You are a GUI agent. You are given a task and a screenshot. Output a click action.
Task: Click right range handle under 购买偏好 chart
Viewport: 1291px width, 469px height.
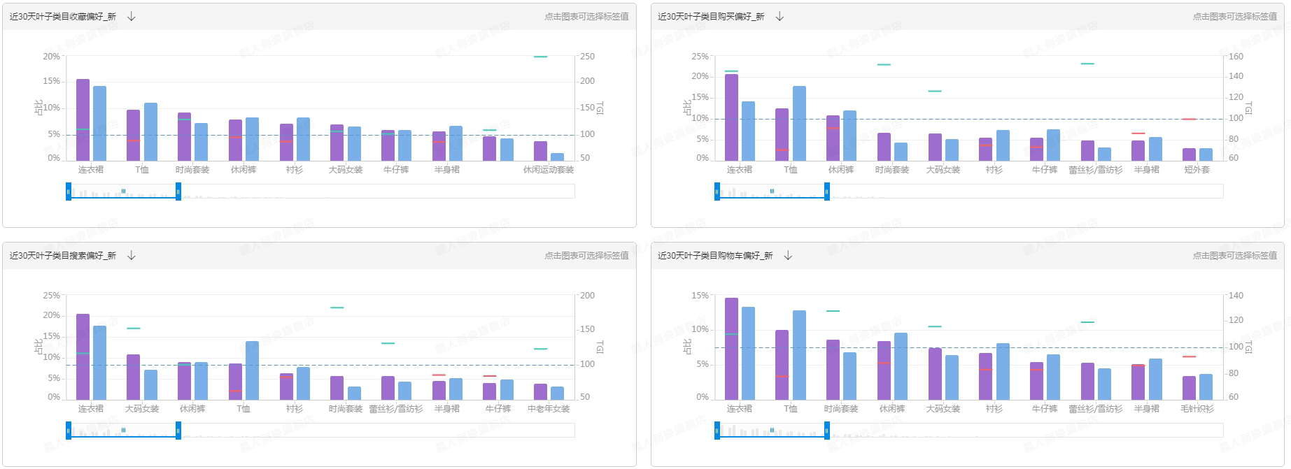[x=827, y=192]
